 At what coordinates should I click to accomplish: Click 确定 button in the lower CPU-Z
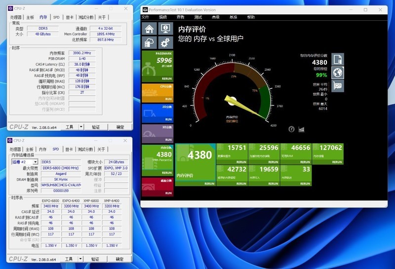(119, 259)
